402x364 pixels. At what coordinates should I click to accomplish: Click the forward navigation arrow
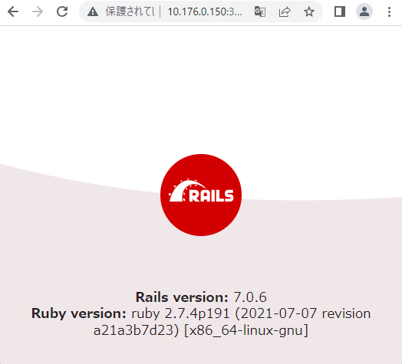(38, 11)
